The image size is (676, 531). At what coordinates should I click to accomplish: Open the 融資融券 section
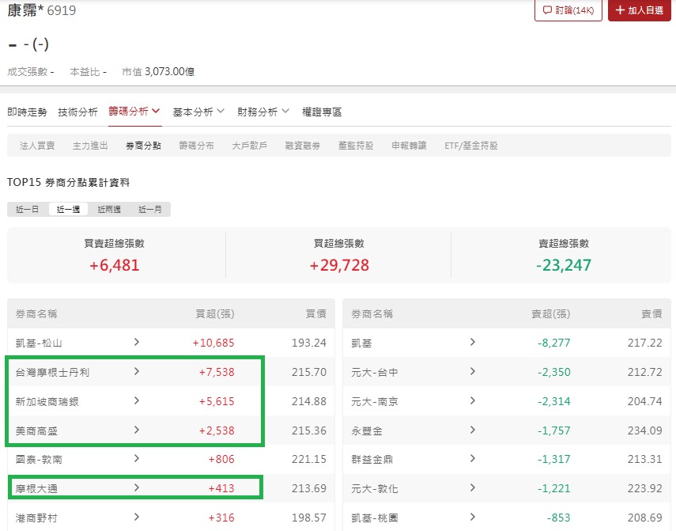[x=304, y=146]
